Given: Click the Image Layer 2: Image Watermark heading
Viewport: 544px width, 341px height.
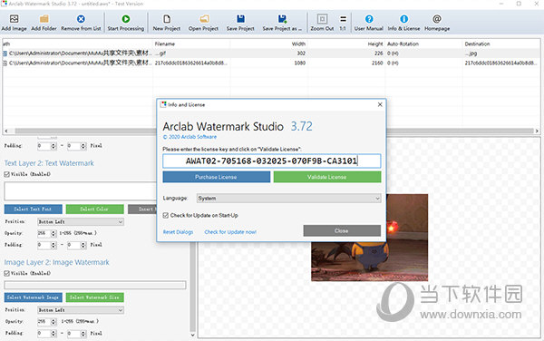Looking at the screenshot, I should point(56,262).
